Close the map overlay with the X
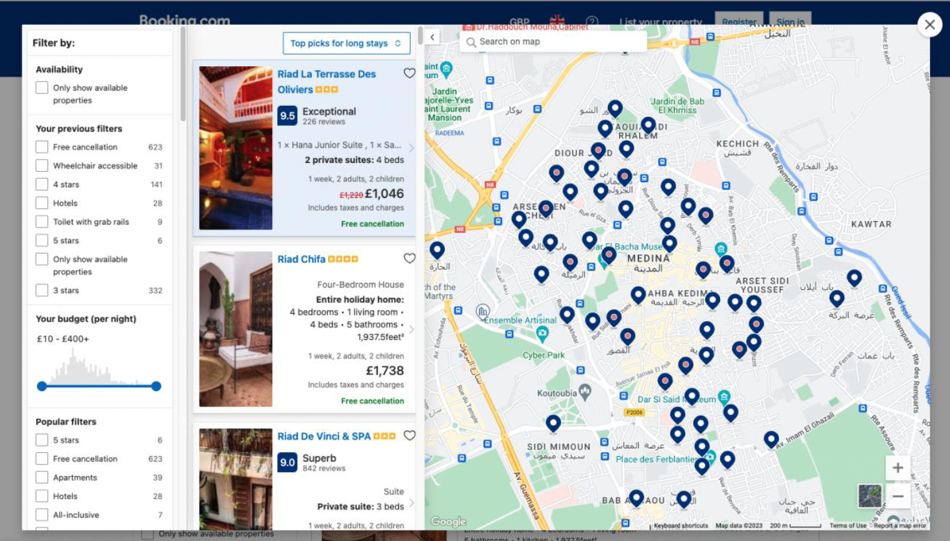The height and width of the screenshot is (541, 950). click(930, 25)
